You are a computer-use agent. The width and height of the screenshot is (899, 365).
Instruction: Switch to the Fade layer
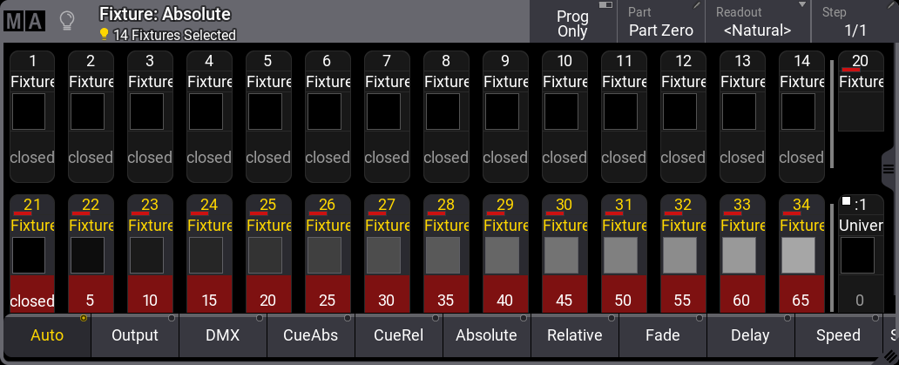(663, 335)
